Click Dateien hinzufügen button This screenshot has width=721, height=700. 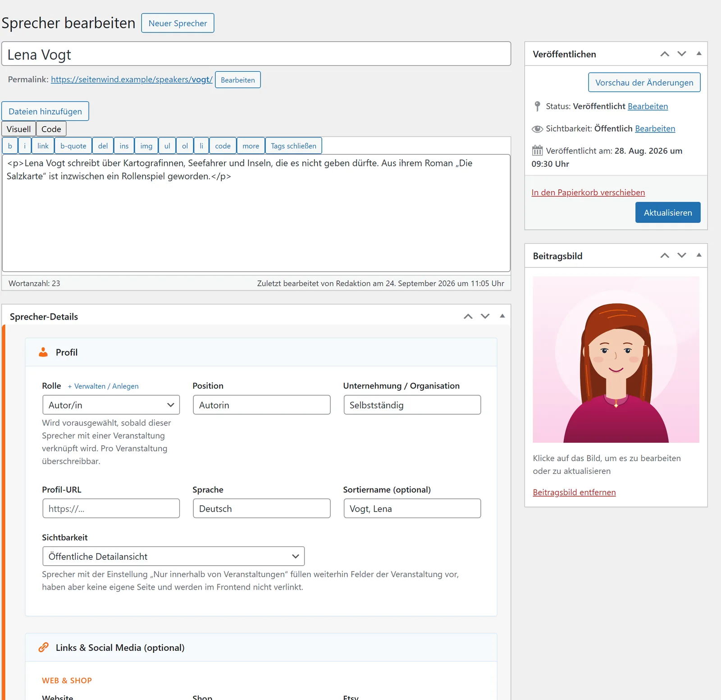pos(45,111)
